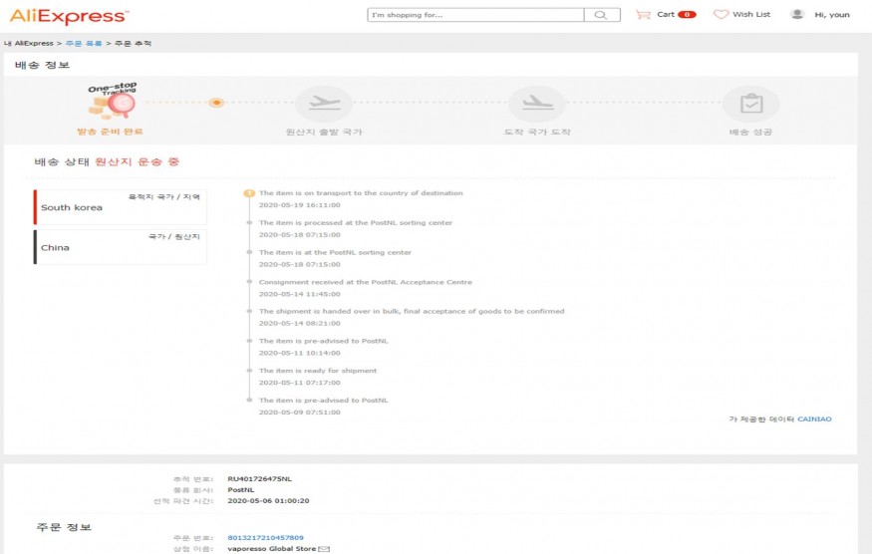Screen dimensions: 872x554
Task: Click the destination arrival plane icon
Action: [x=536, y=104]
